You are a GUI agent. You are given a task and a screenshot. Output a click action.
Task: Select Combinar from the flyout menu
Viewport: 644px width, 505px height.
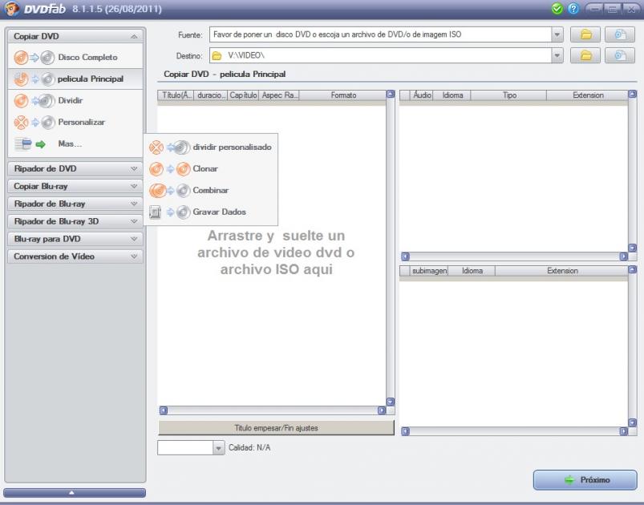pyautogui.click(x=211, y=190)
